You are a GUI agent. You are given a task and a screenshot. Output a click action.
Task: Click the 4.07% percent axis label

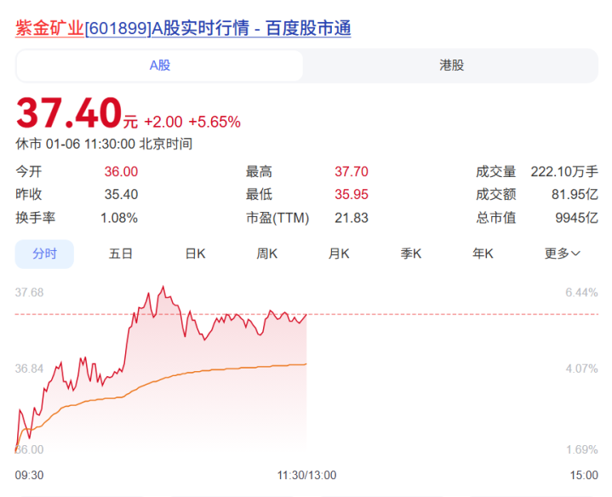[581, 368]
